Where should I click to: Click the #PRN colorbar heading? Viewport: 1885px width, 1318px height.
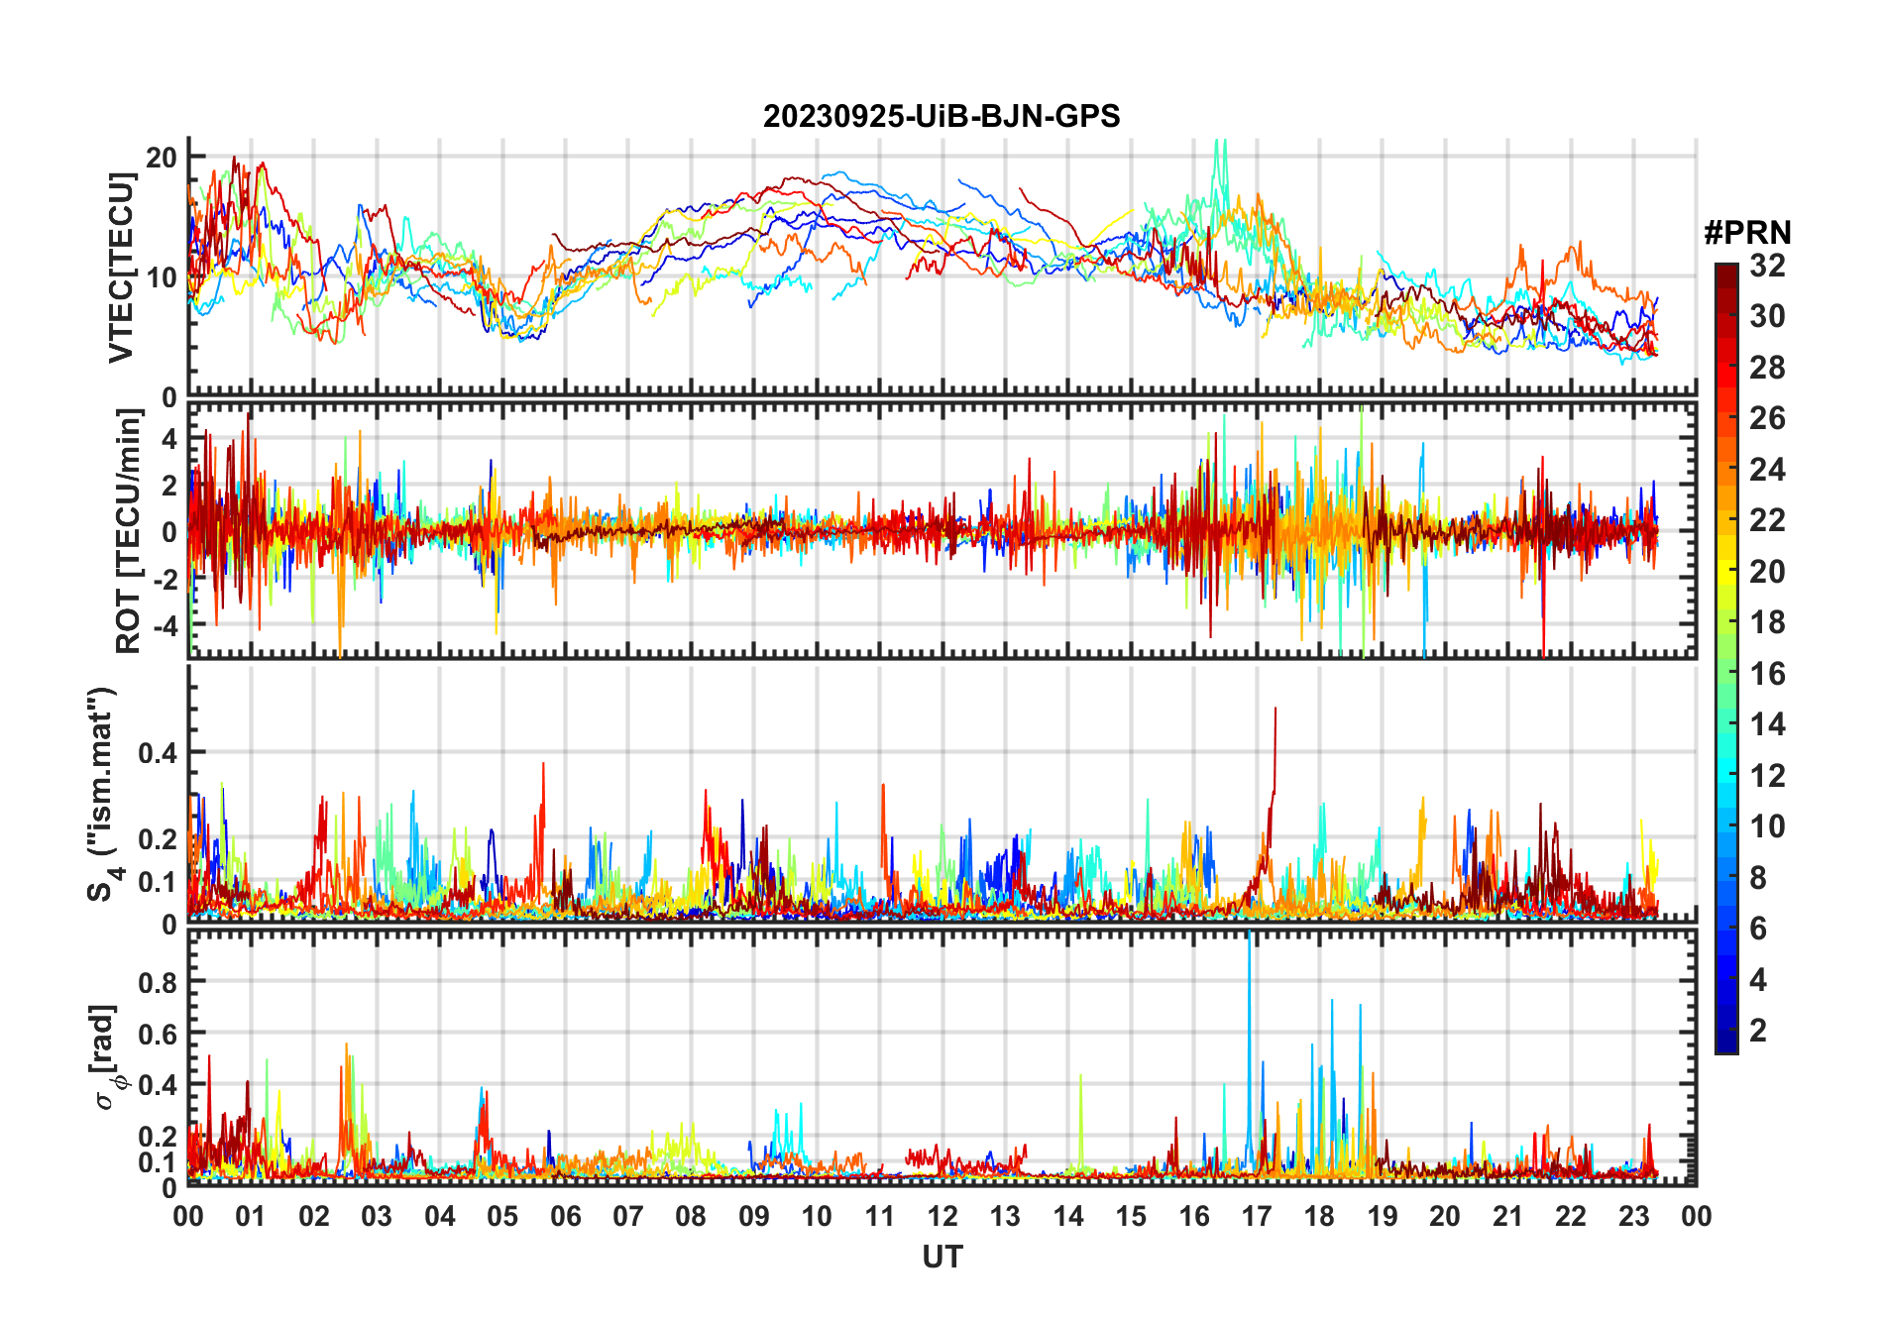[1747, 233]
